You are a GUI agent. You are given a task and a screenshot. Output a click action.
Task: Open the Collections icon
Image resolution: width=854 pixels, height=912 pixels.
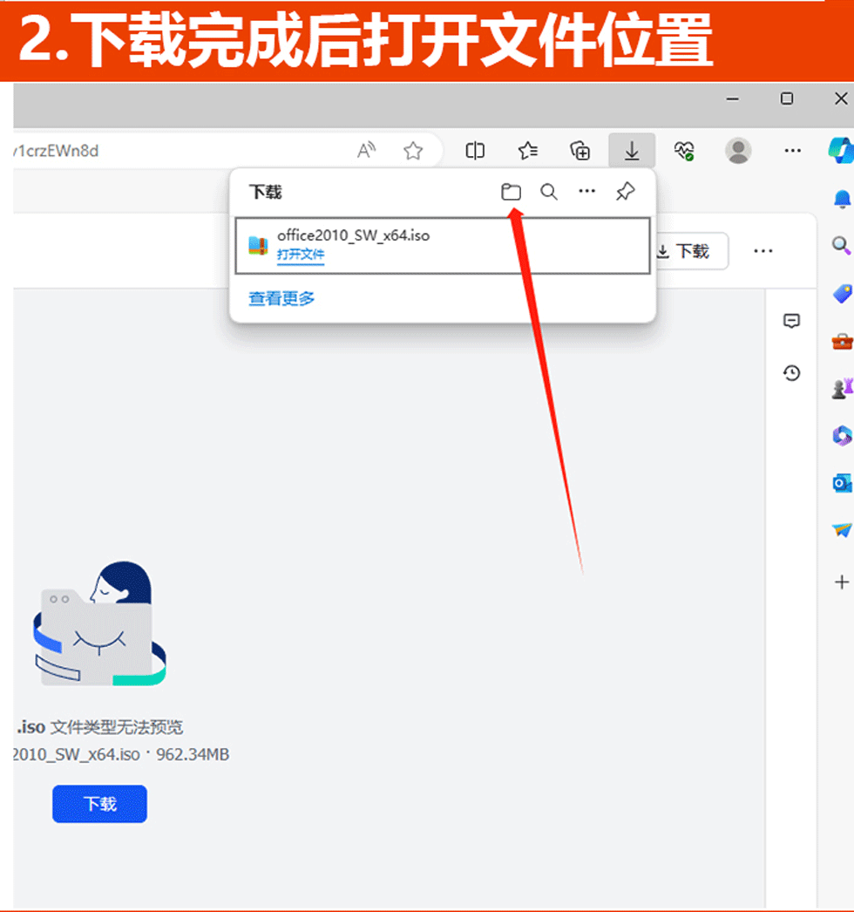pos(580,151)
